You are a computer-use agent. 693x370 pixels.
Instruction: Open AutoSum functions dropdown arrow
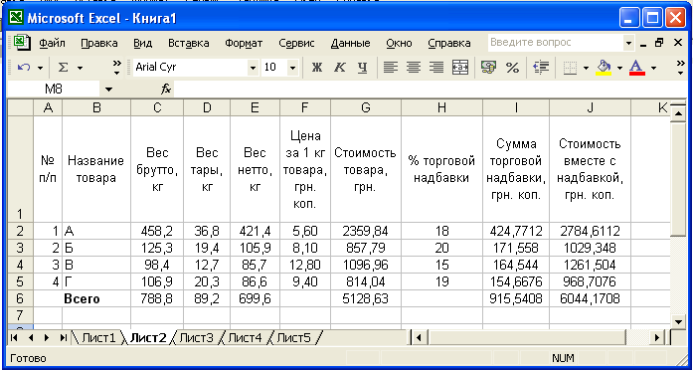[80, 69]
